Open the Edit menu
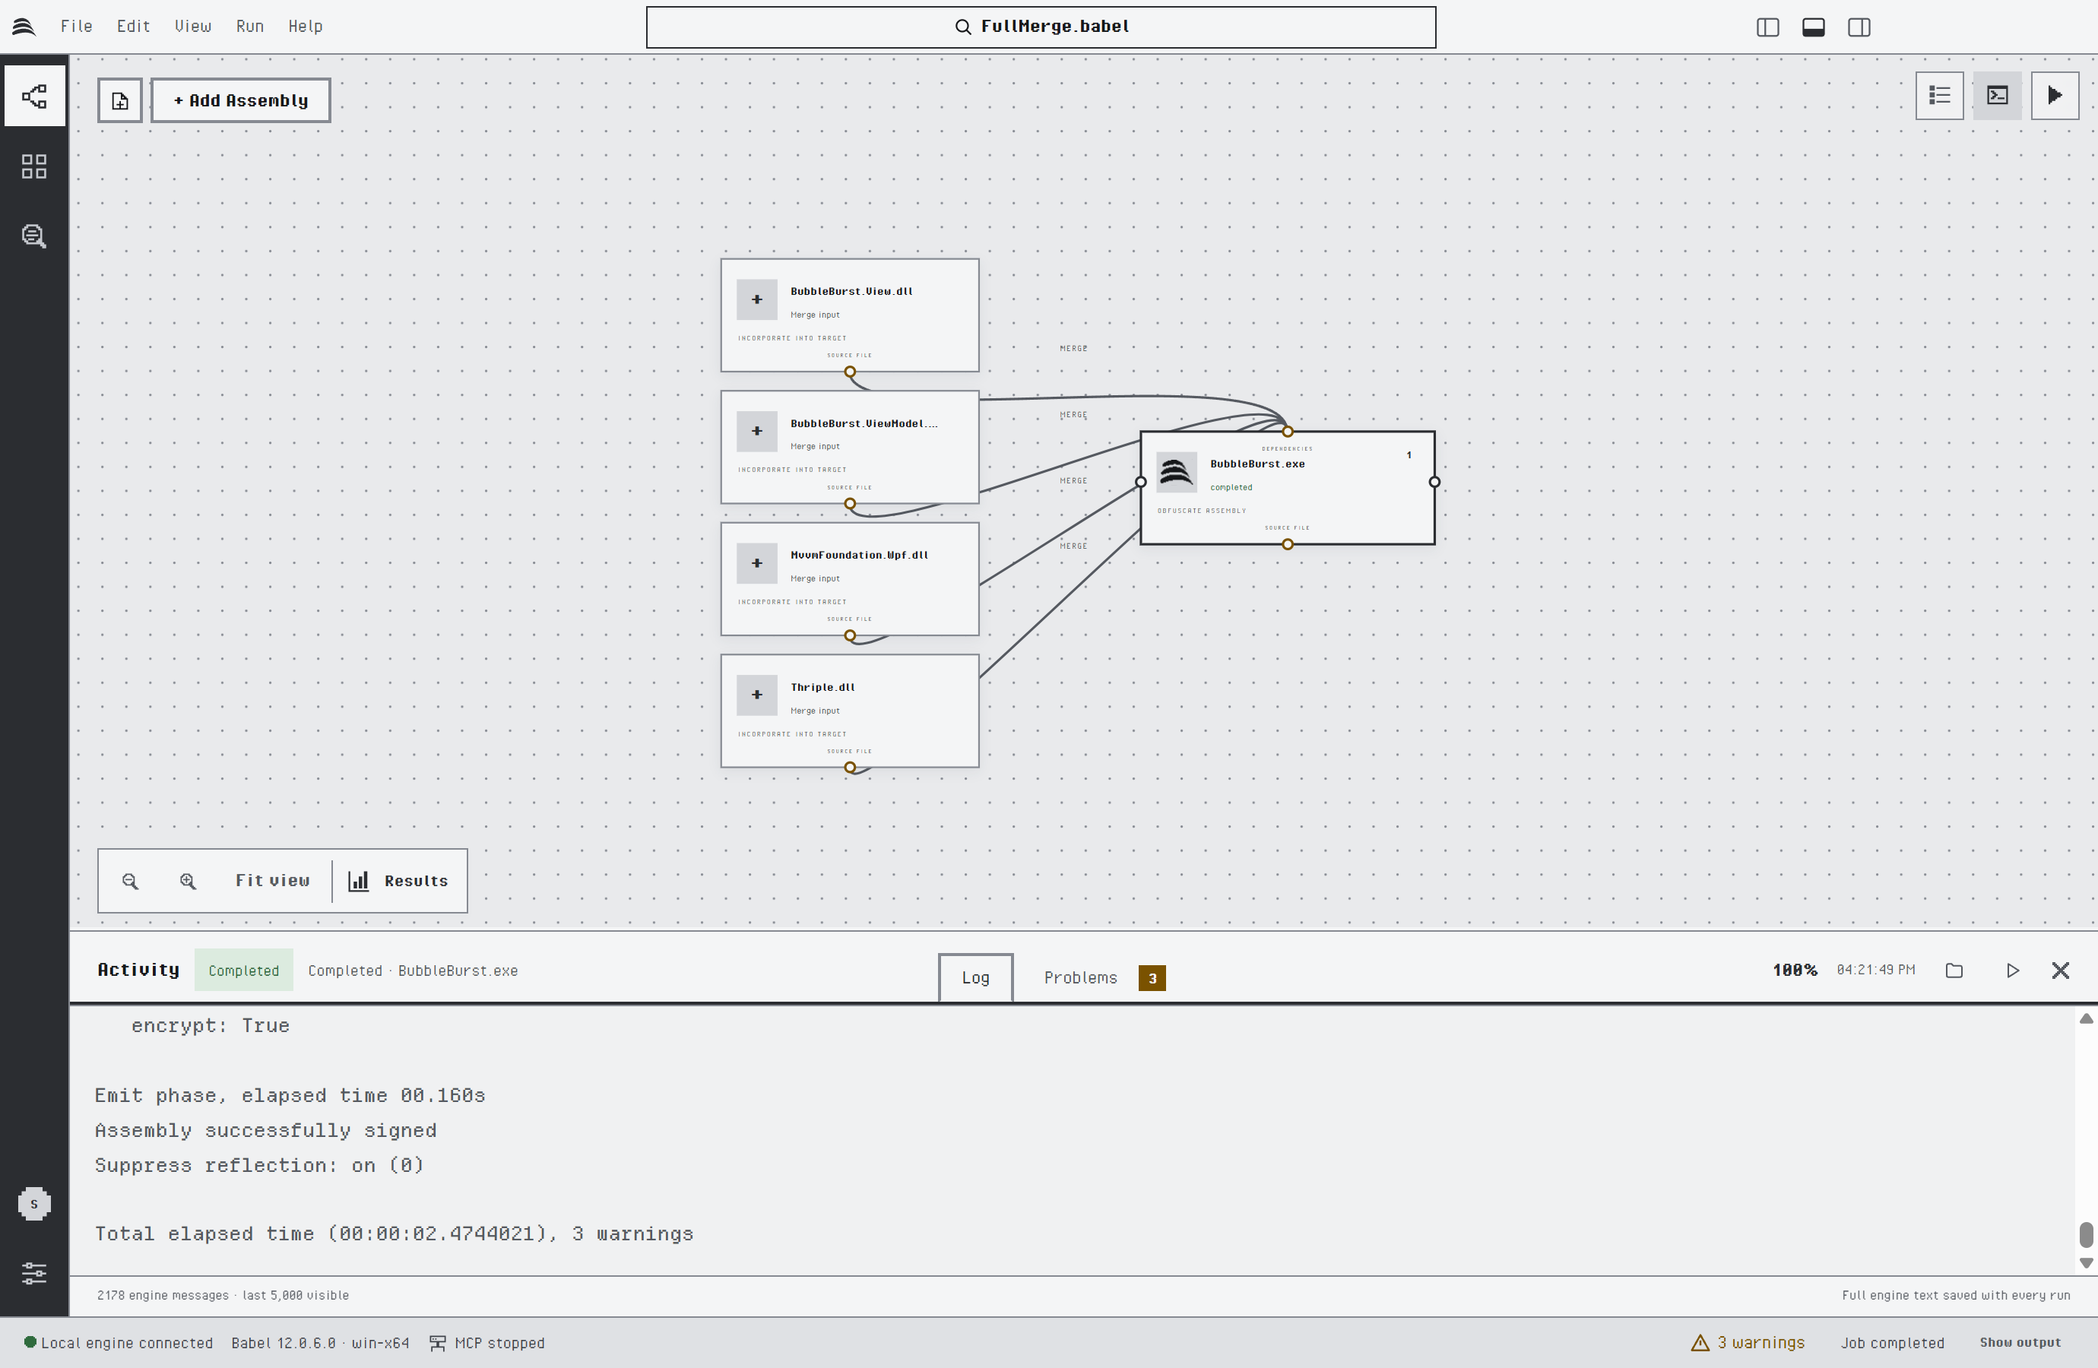 [x=134, y=27]
